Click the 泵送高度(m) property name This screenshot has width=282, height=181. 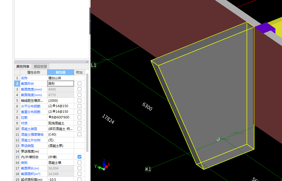[30, 151]
